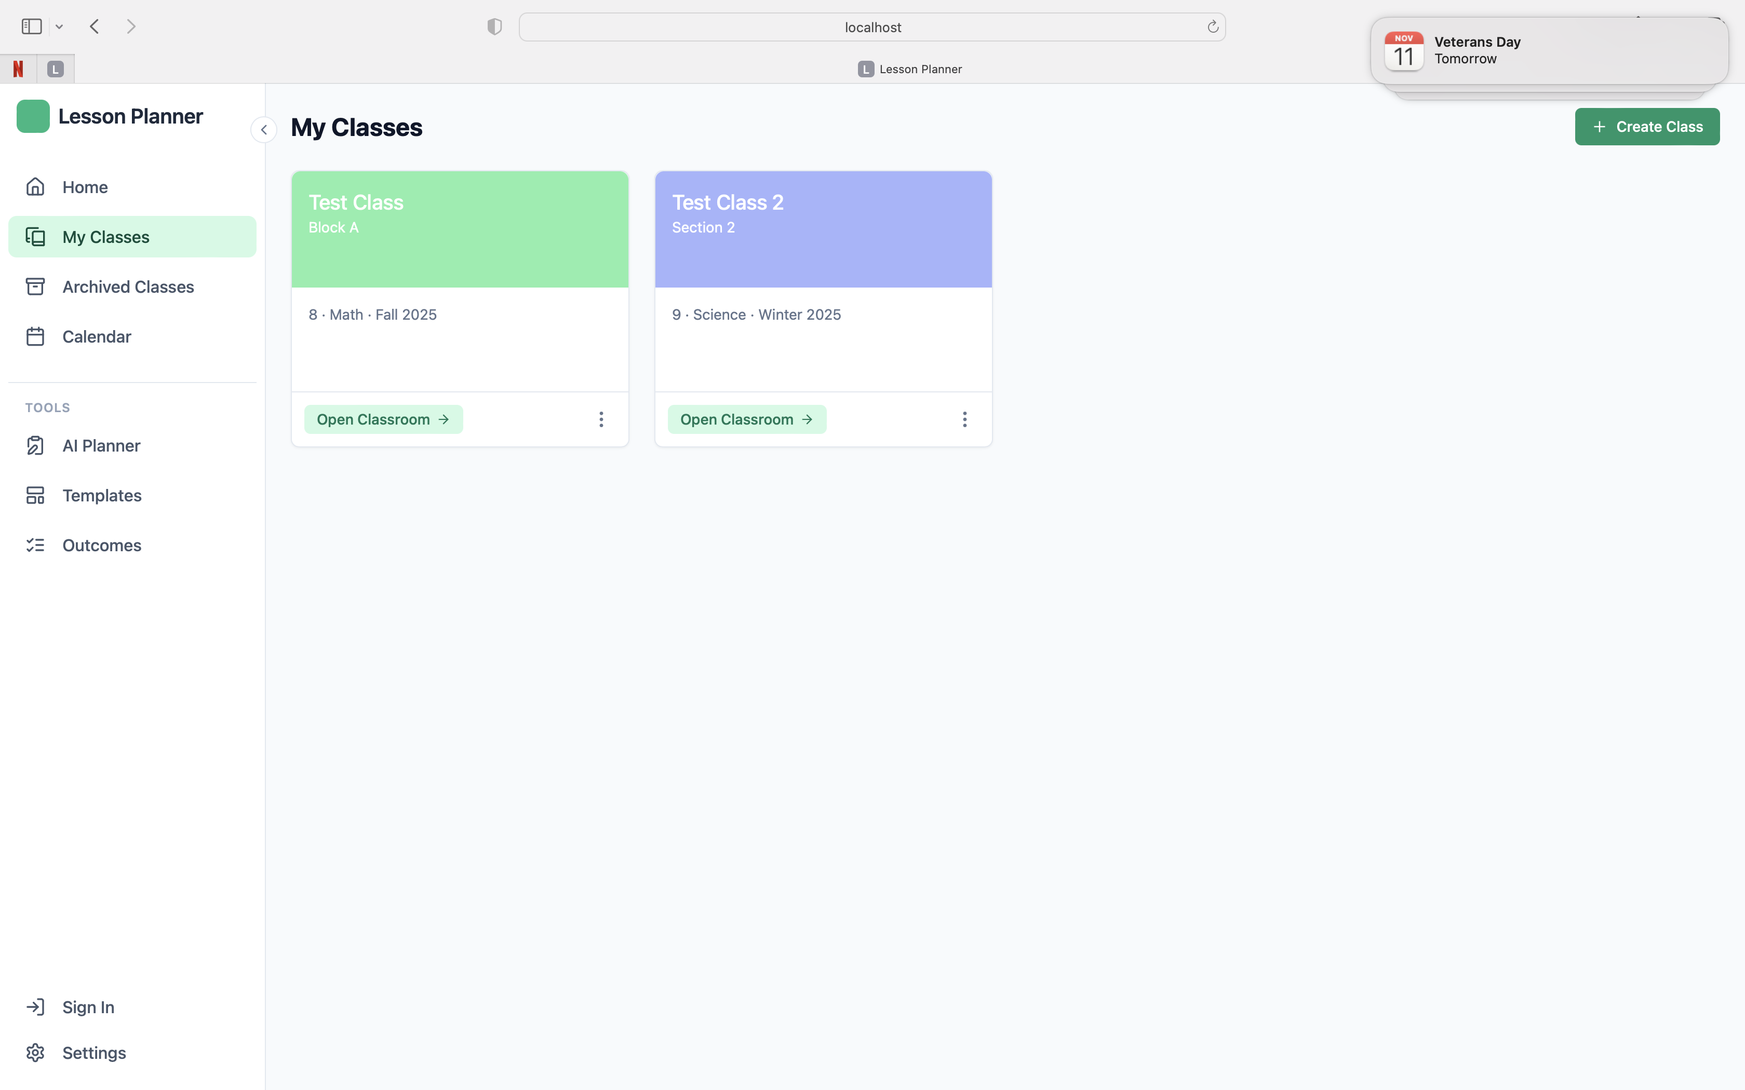Image resolution: width=1745 pixels, height=1090 pixels.
Task: Switch to the Netflix pinned tab
Action: click(18, 69)
